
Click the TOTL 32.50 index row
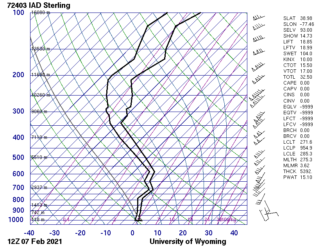(298, 77)
